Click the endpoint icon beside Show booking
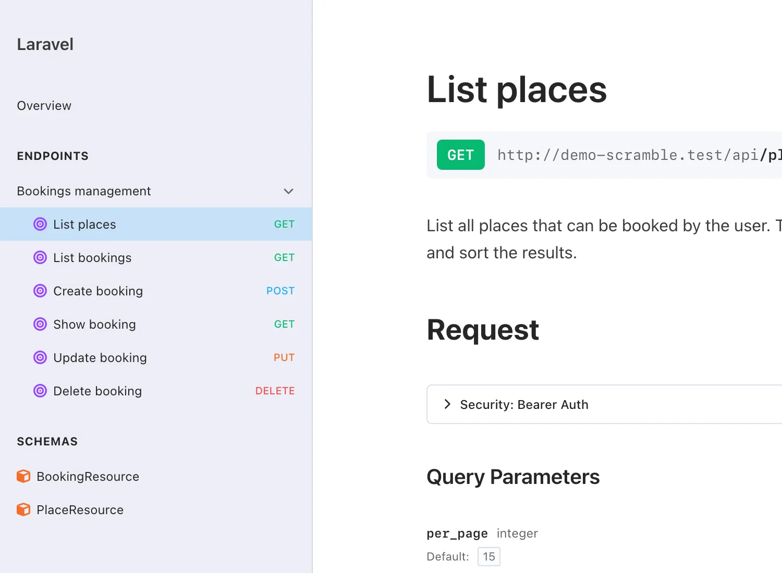This screenshot has width=782, height=573. tap(40, 324)
